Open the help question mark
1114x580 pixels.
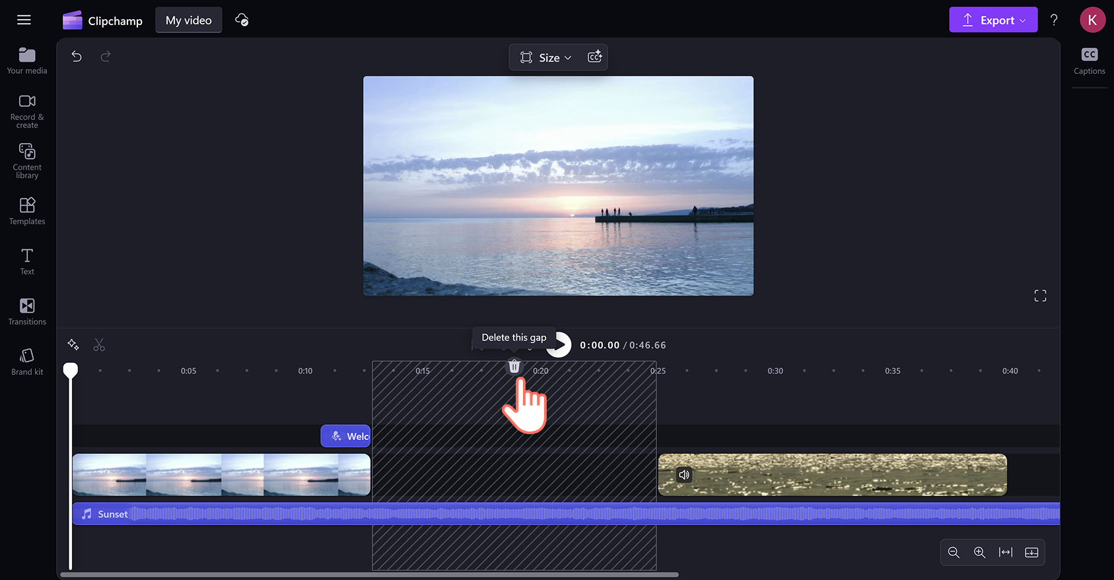pos(1054,20)
